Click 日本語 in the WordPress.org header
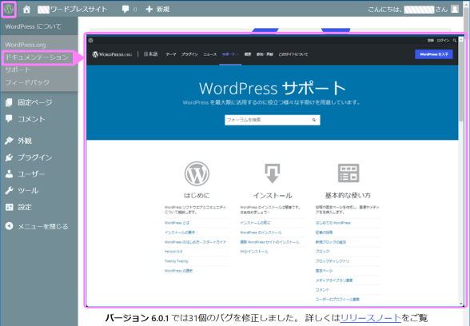 click(150, 54)
